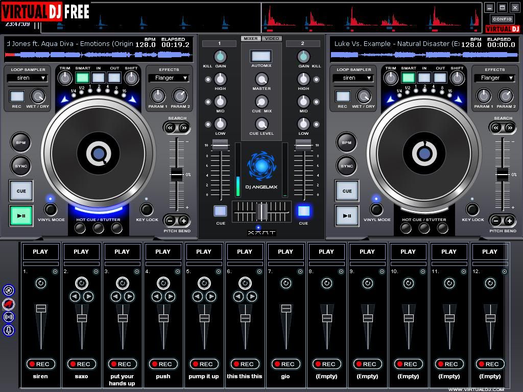The height and width of the screenshot is (392, 523).
Task: Toggle channel 1 mixer CUE button
Action: pyautogui.click(x=220, y=211)
